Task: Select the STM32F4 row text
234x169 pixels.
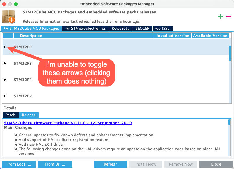Action: point(23,80)
